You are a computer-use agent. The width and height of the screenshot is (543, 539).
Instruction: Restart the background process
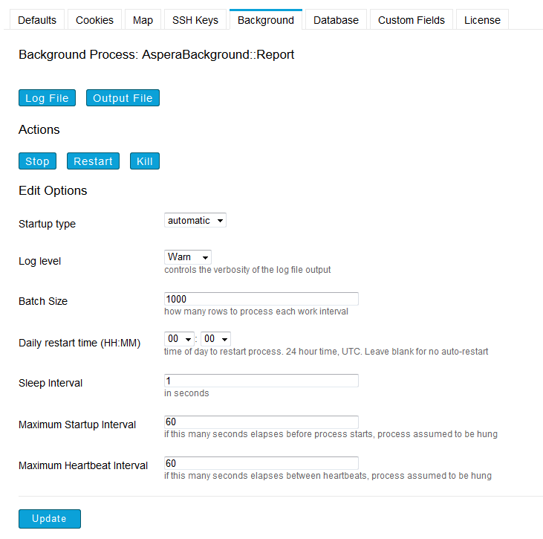(x=93, y=161)
